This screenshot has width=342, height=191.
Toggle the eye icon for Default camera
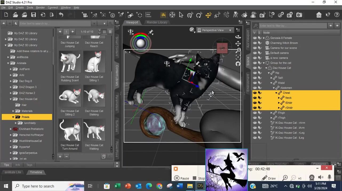pyautogui.click(x=255, y=53)
